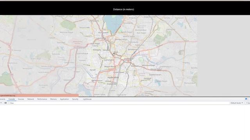250x140 pixels.
Task: Open the Memory tab
Action: [54, 99]
